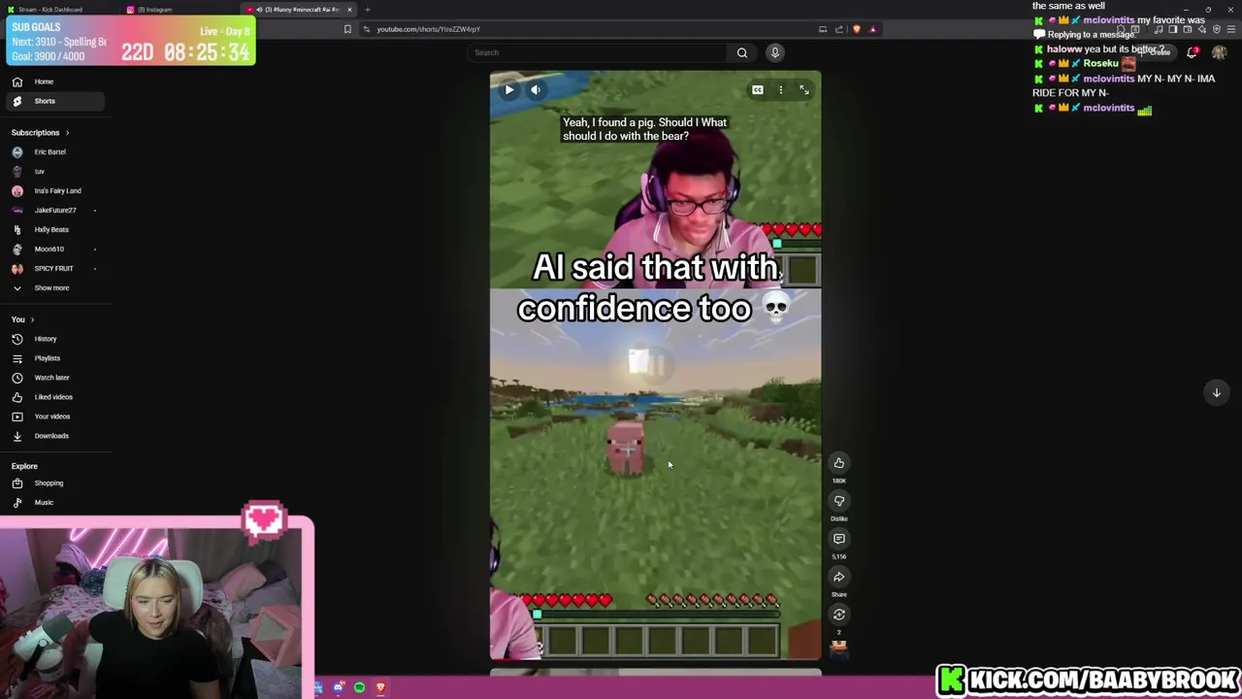Close the active YouTube Shorts tab
The height and width of the screenshot is (699, 1242).
tap(349, 10)
